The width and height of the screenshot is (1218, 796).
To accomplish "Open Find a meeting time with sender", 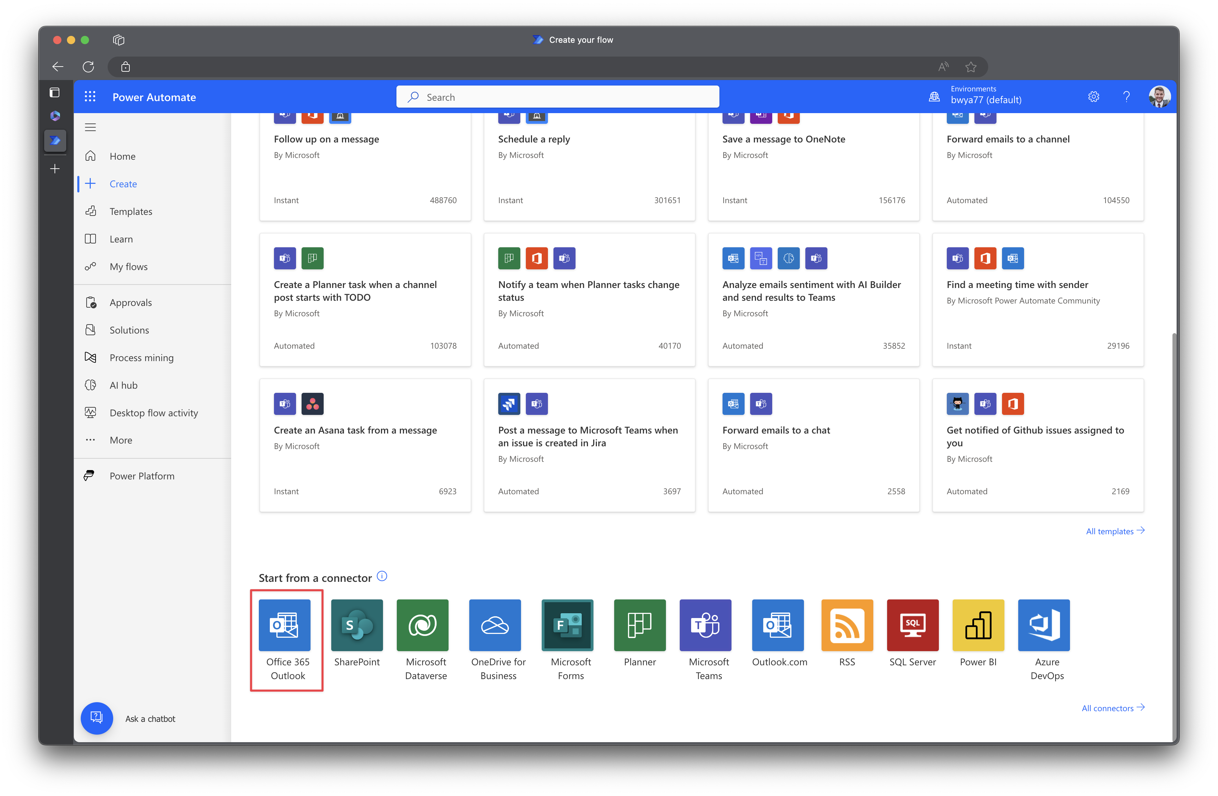I will 1037,300.
